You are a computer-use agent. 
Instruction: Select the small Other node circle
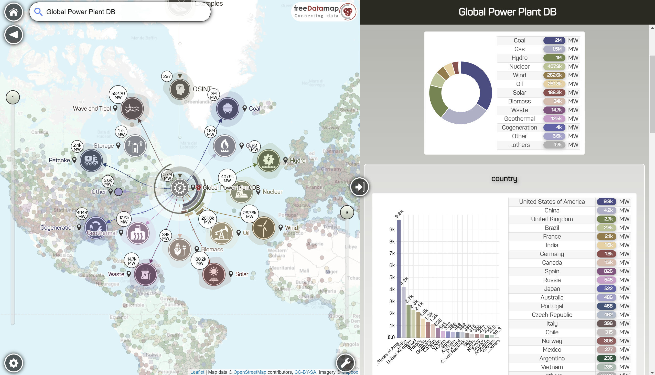tap(118, 192)
